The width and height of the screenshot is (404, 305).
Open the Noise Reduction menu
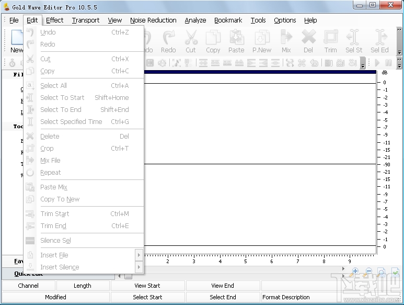[x=153, y=20]
